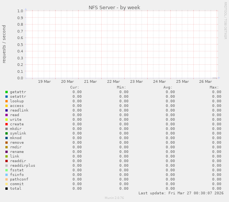Viewport: 229px width, 202px height.
Task: Click the 'Munin 2.0.76' version text
Action: point(114,198)
